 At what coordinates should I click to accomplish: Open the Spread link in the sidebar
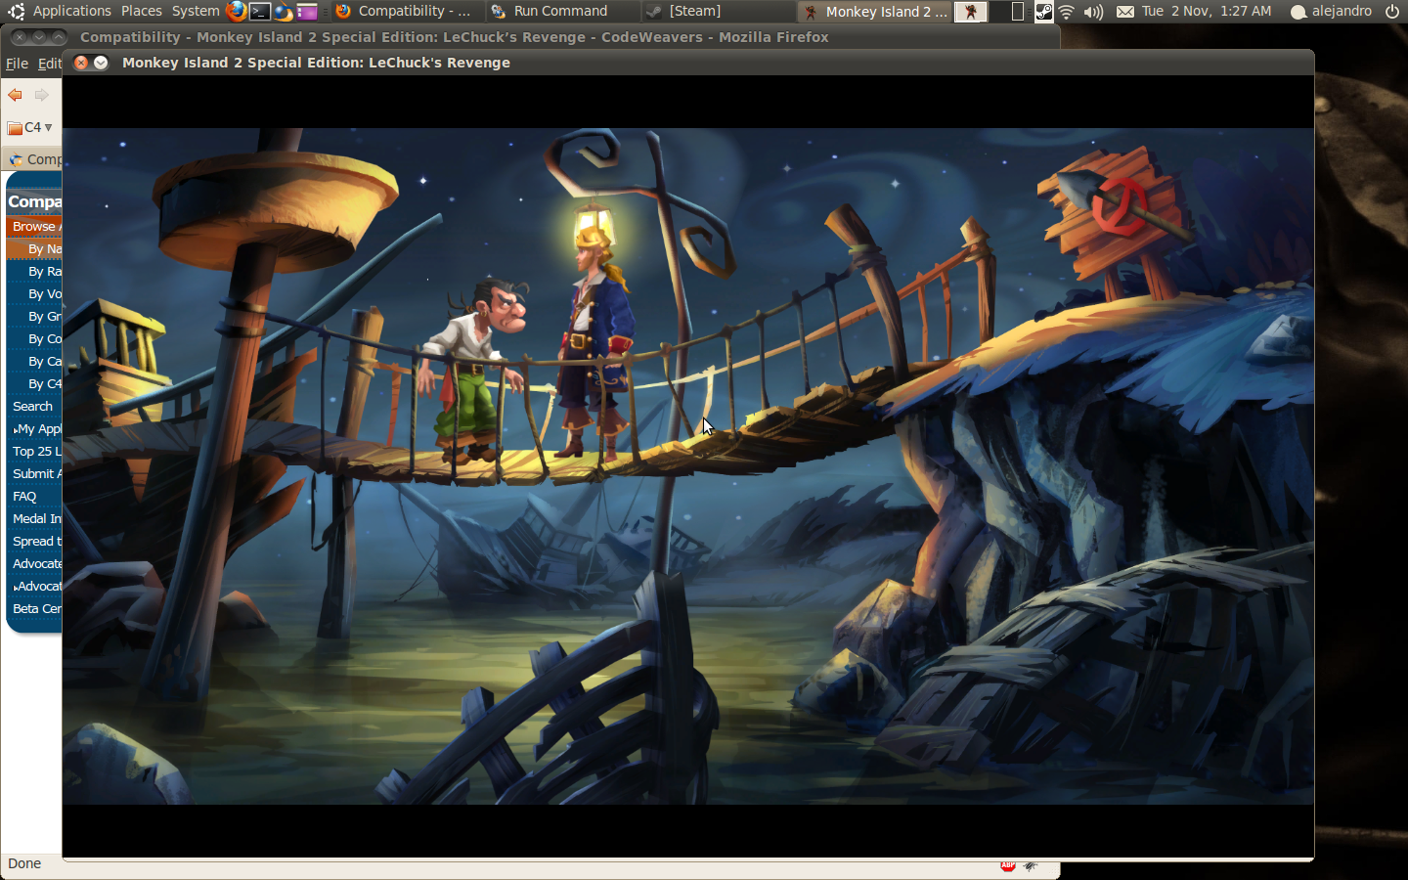pyautogui.click(x=36, y=541)
